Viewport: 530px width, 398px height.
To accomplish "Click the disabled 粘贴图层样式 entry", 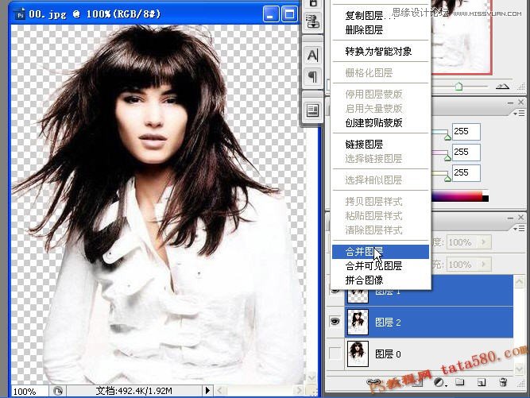I will pos(373,215).
